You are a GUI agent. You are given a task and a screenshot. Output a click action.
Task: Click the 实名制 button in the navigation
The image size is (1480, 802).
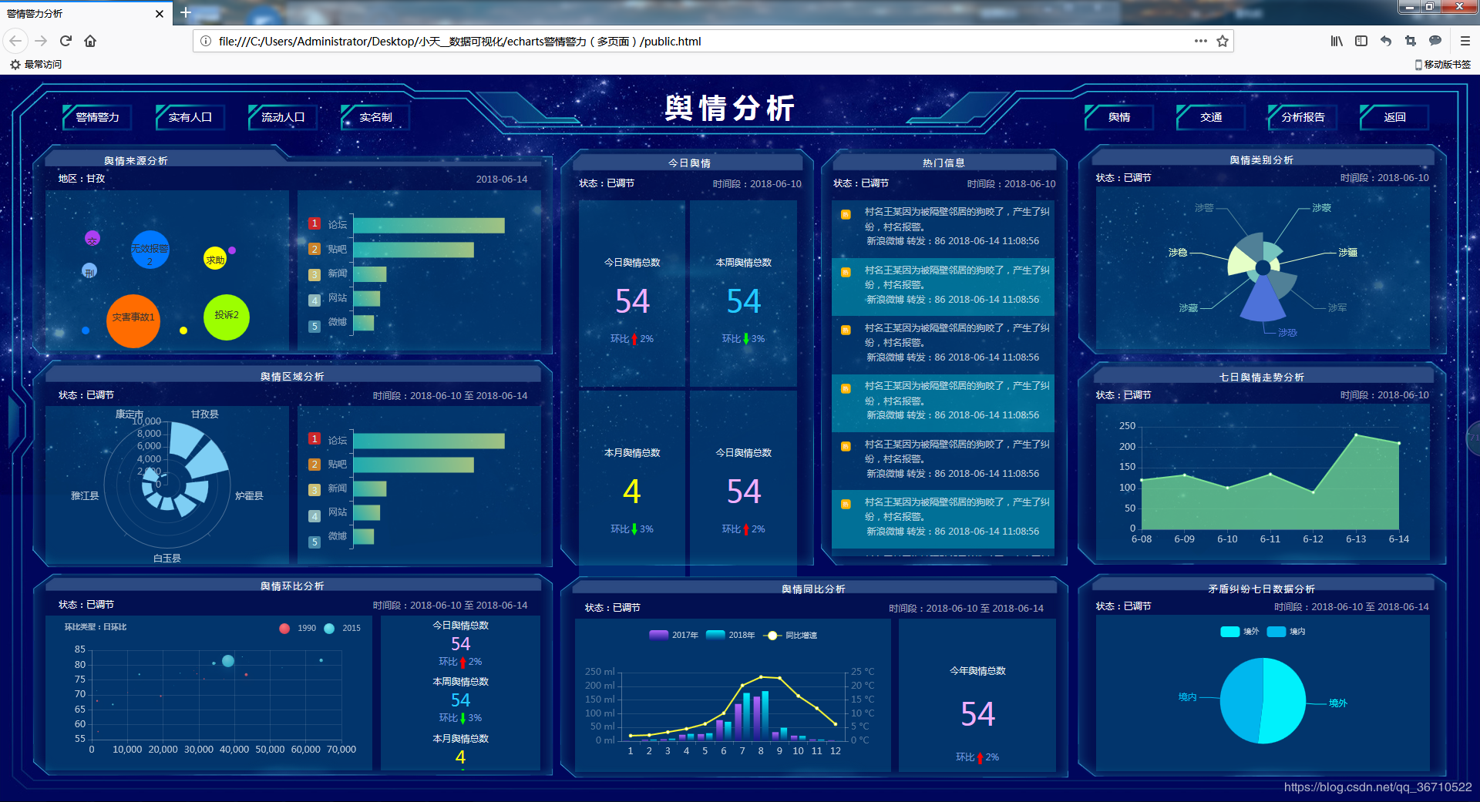click(375, 117)
